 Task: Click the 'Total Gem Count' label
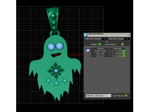[116, 39]
